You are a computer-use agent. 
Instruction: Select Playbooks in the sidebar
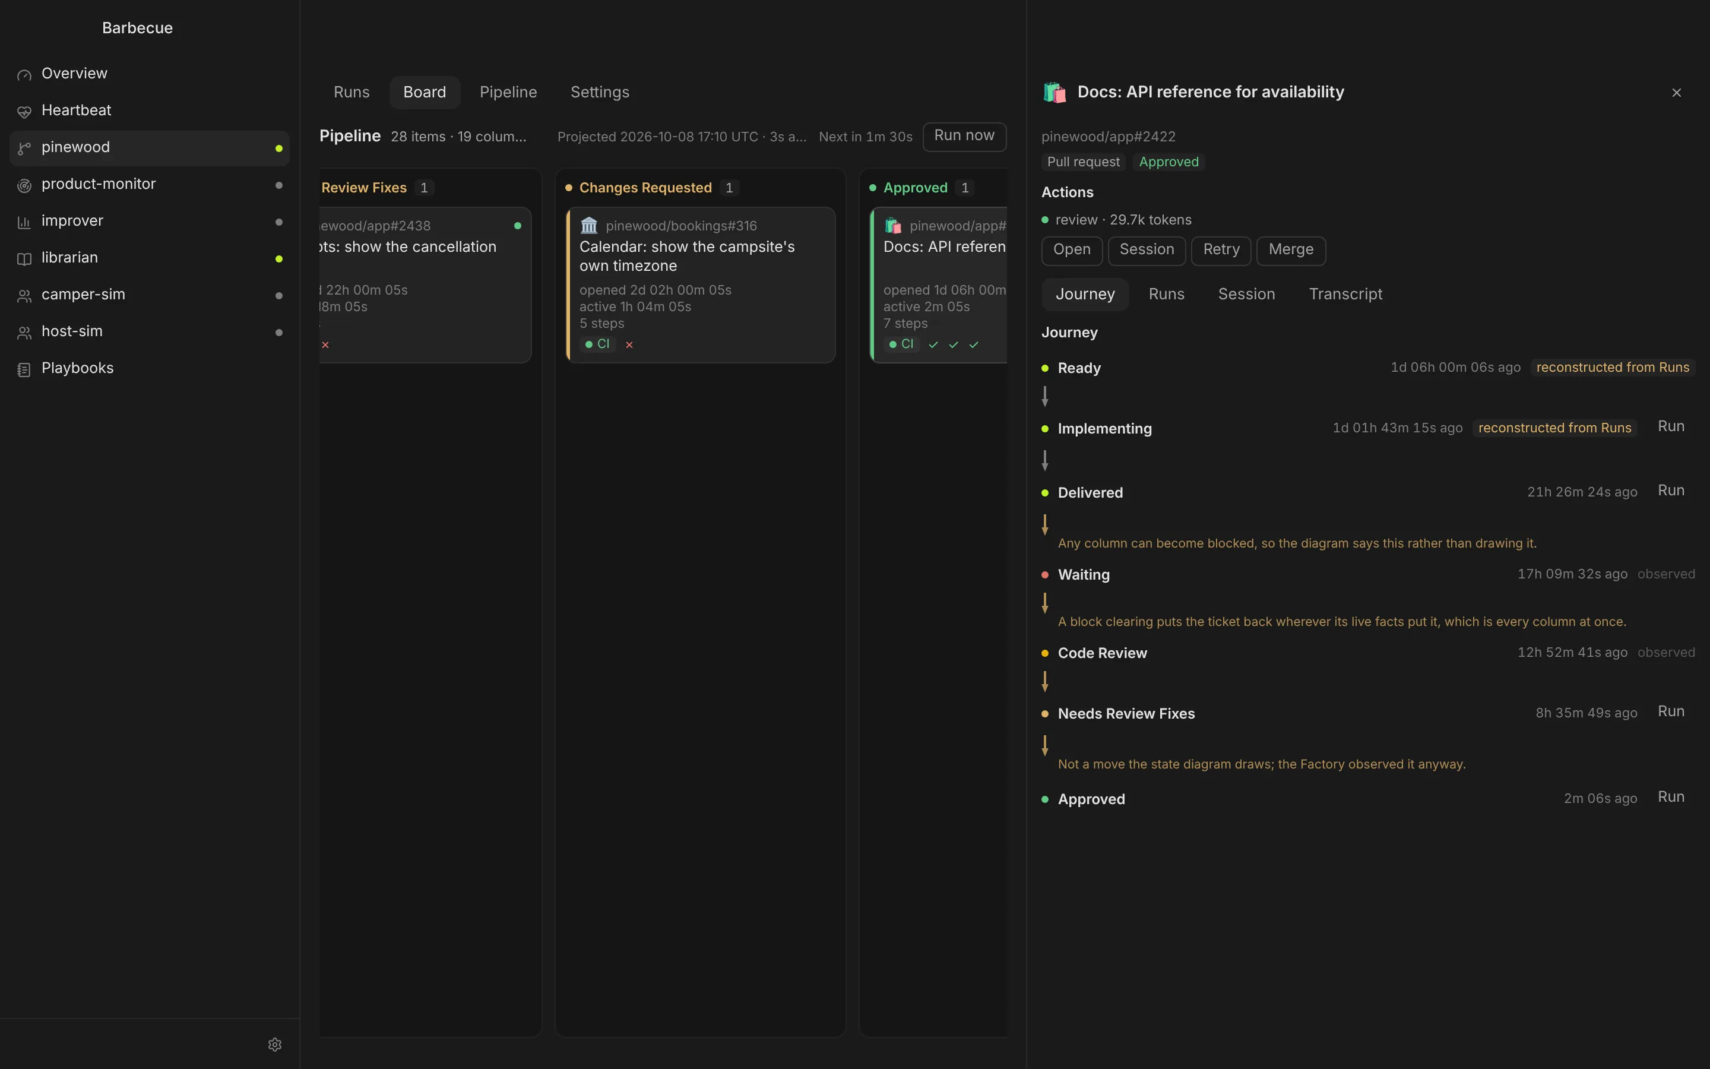click(149, 369)
